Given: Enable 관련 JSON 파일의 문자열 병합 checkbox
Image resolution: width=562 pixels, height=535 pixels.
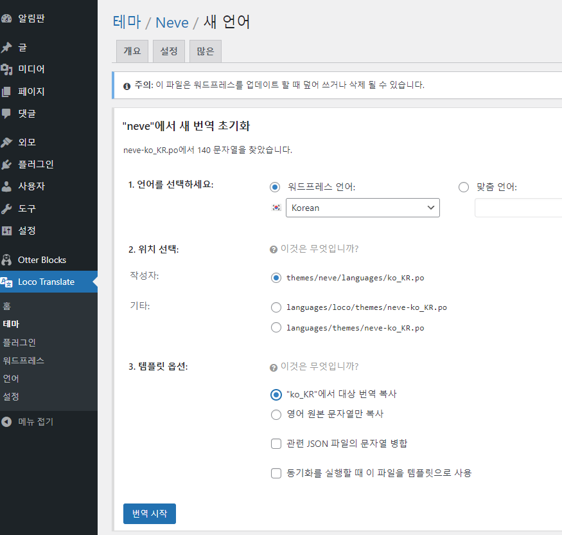Looking at the screenshot, I should click(276, 444).
